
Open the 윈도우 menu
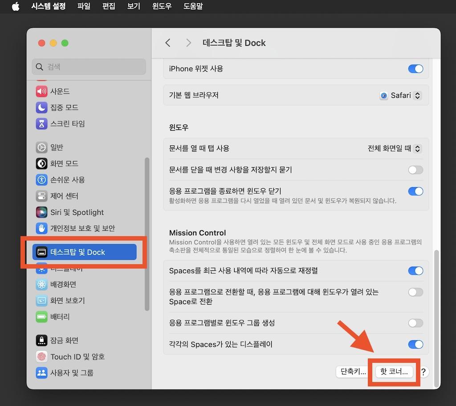[162, 6]
